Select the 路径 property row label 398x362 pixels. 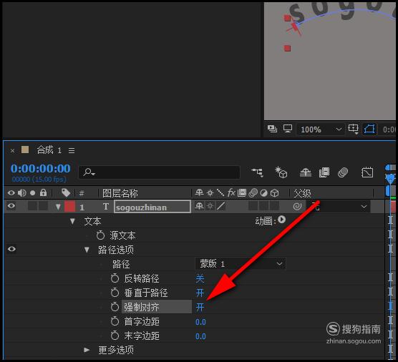coord(121,264)
